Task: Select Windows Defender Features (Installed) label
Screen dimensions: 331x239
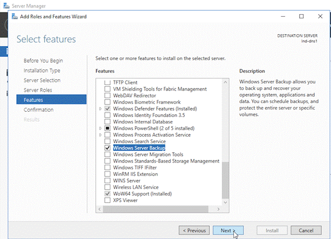Action: pyautogui.click(x=155, y=108)
